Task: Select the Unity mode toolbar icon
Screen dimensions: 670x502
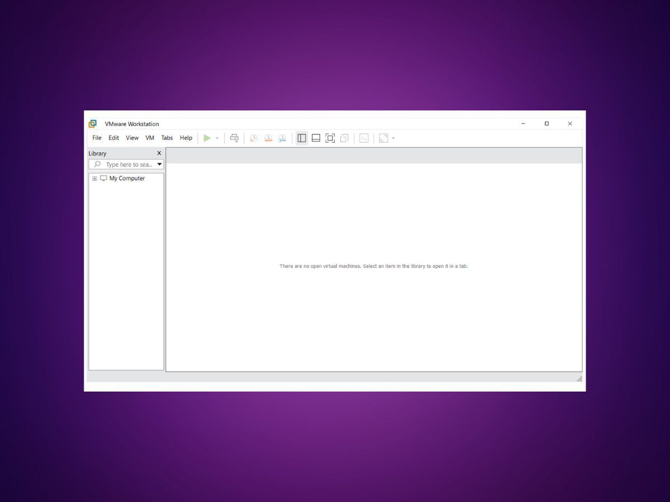Action: pyautogui.click(x=344, y=138)
